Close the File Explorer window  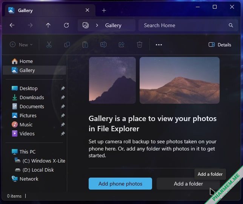point(232,7)
